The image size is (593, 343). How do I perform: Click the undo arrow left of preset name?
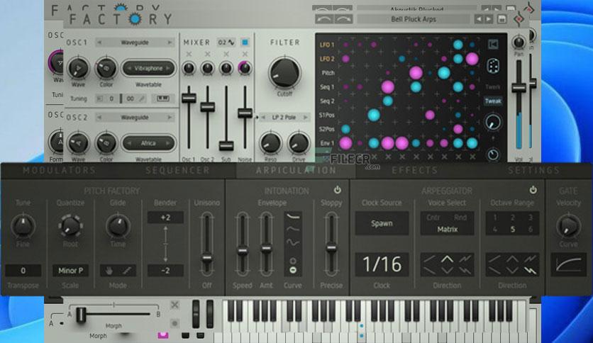coord(324,19)
